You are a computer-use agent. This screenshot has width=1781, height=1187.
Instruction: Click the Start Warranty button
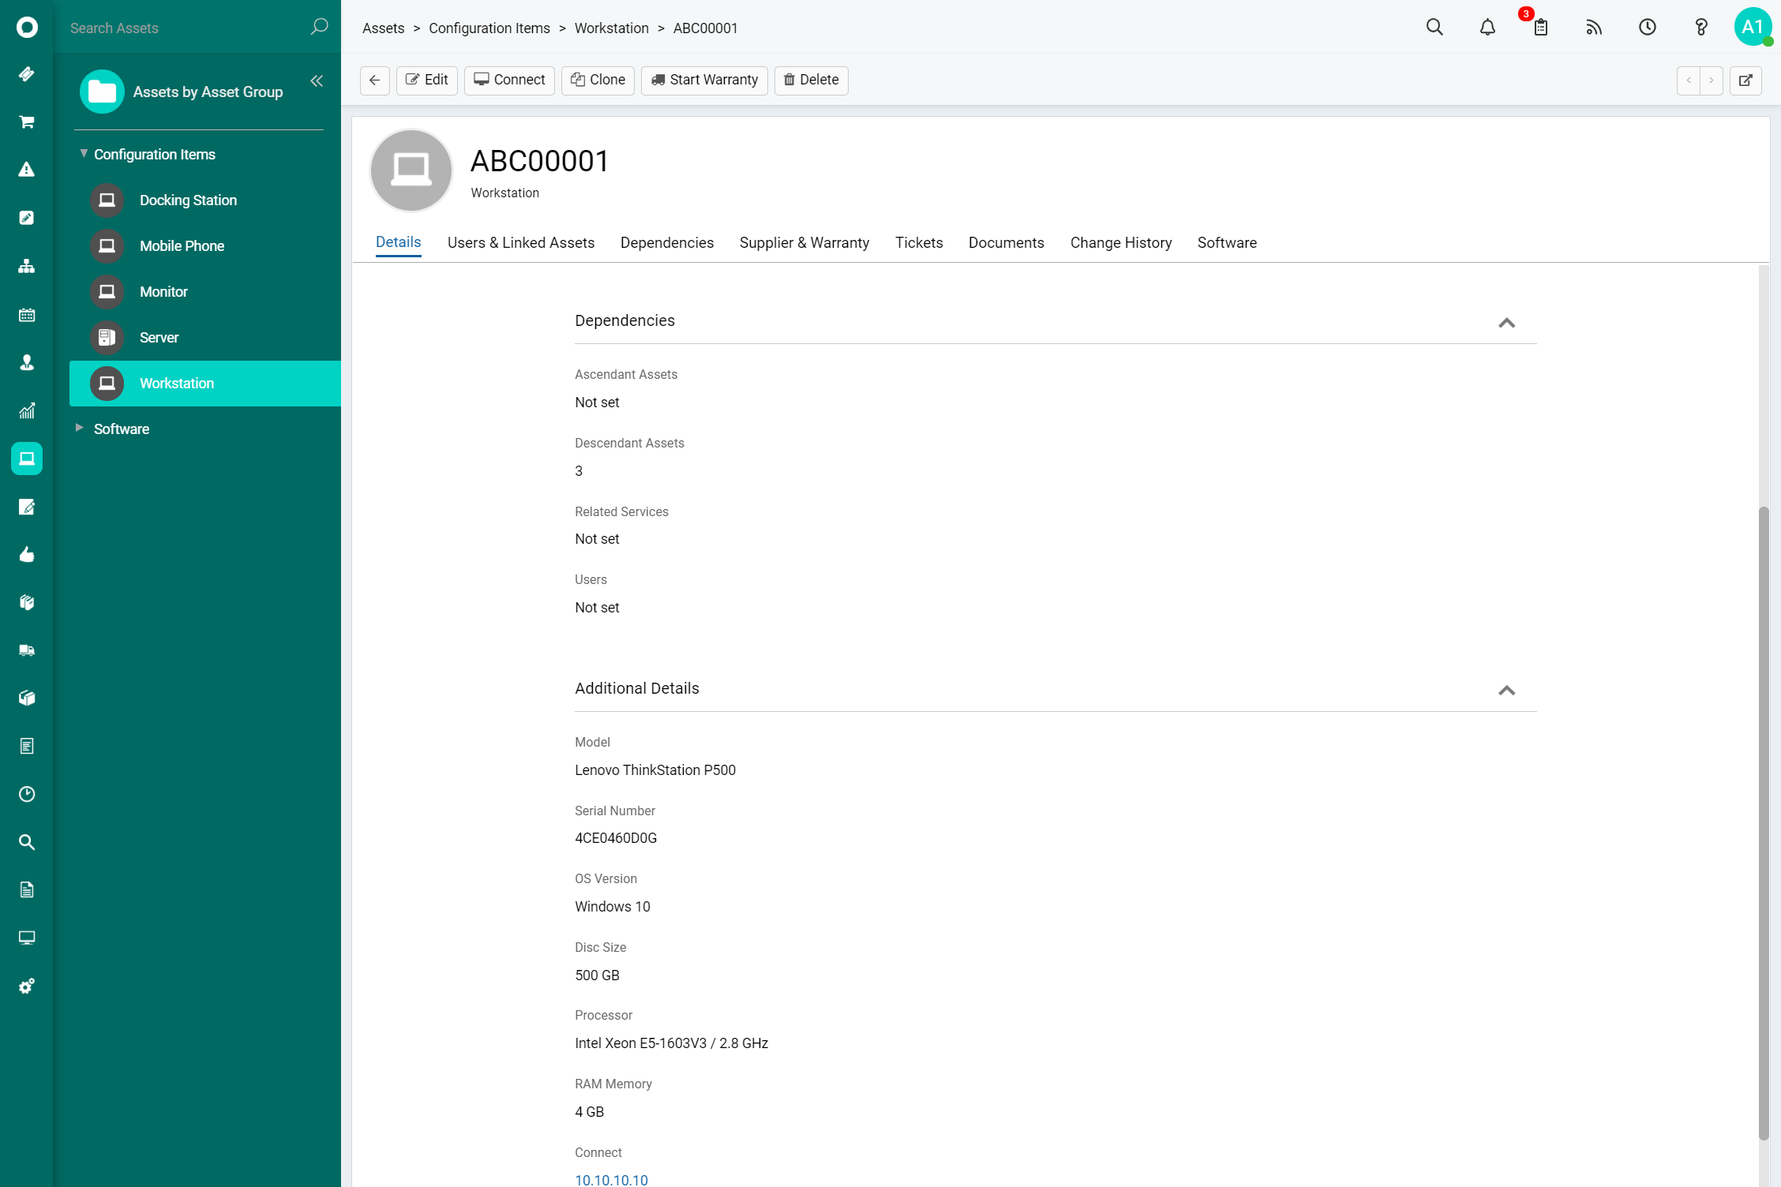coord(703,80)
